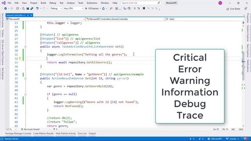251x141 pixels.
Task: Open the Server Explorer side tab
Action: [3, 20]
